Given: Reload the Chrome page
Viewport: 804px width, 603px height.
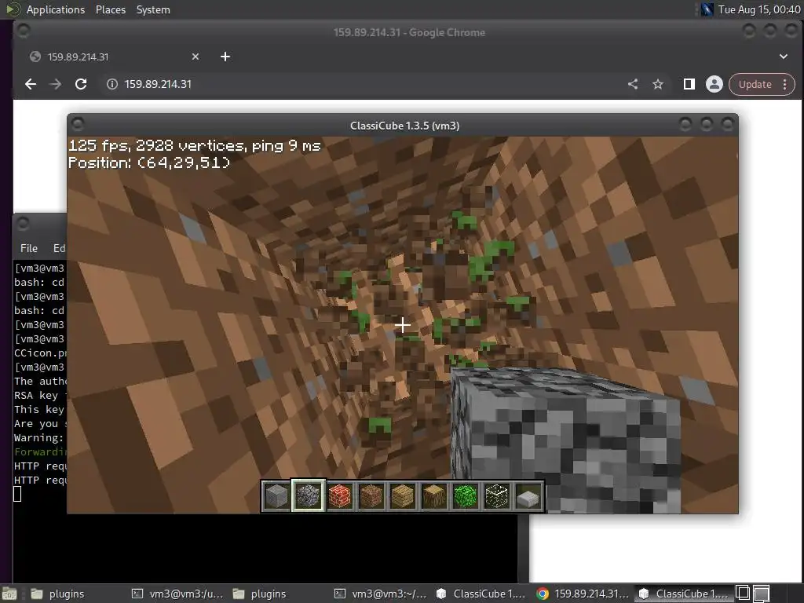Looking at the screenshot, I should tap(81, 84).
